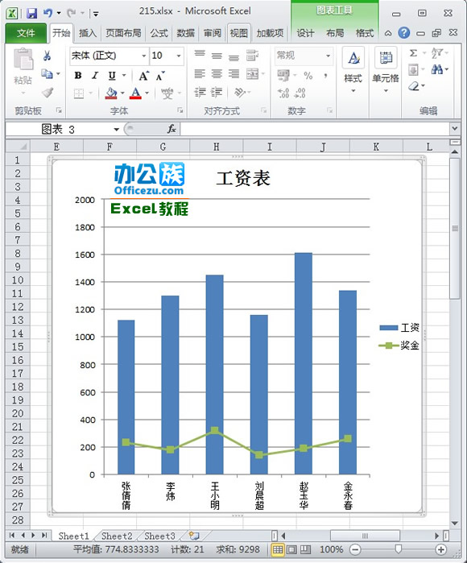
Task: Open the fill color dropdown arrow
Action: click(x=122, y=93)
